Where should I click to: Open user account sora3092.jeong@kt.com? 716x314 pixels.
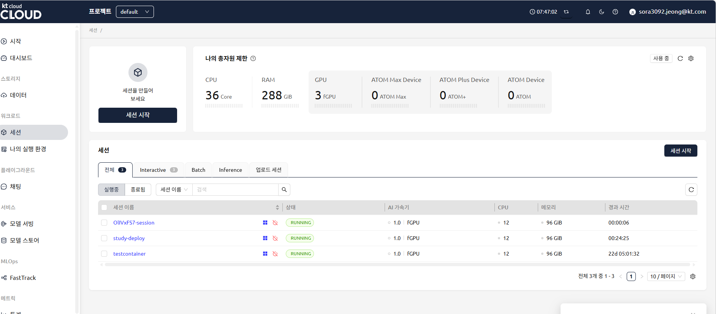tap(668, 12)
